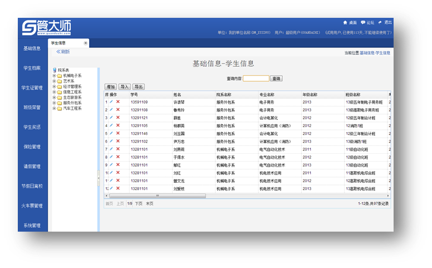Click the scroll-right arrow of the table scrollbar

pyautogui.click(x=388, y=196)
